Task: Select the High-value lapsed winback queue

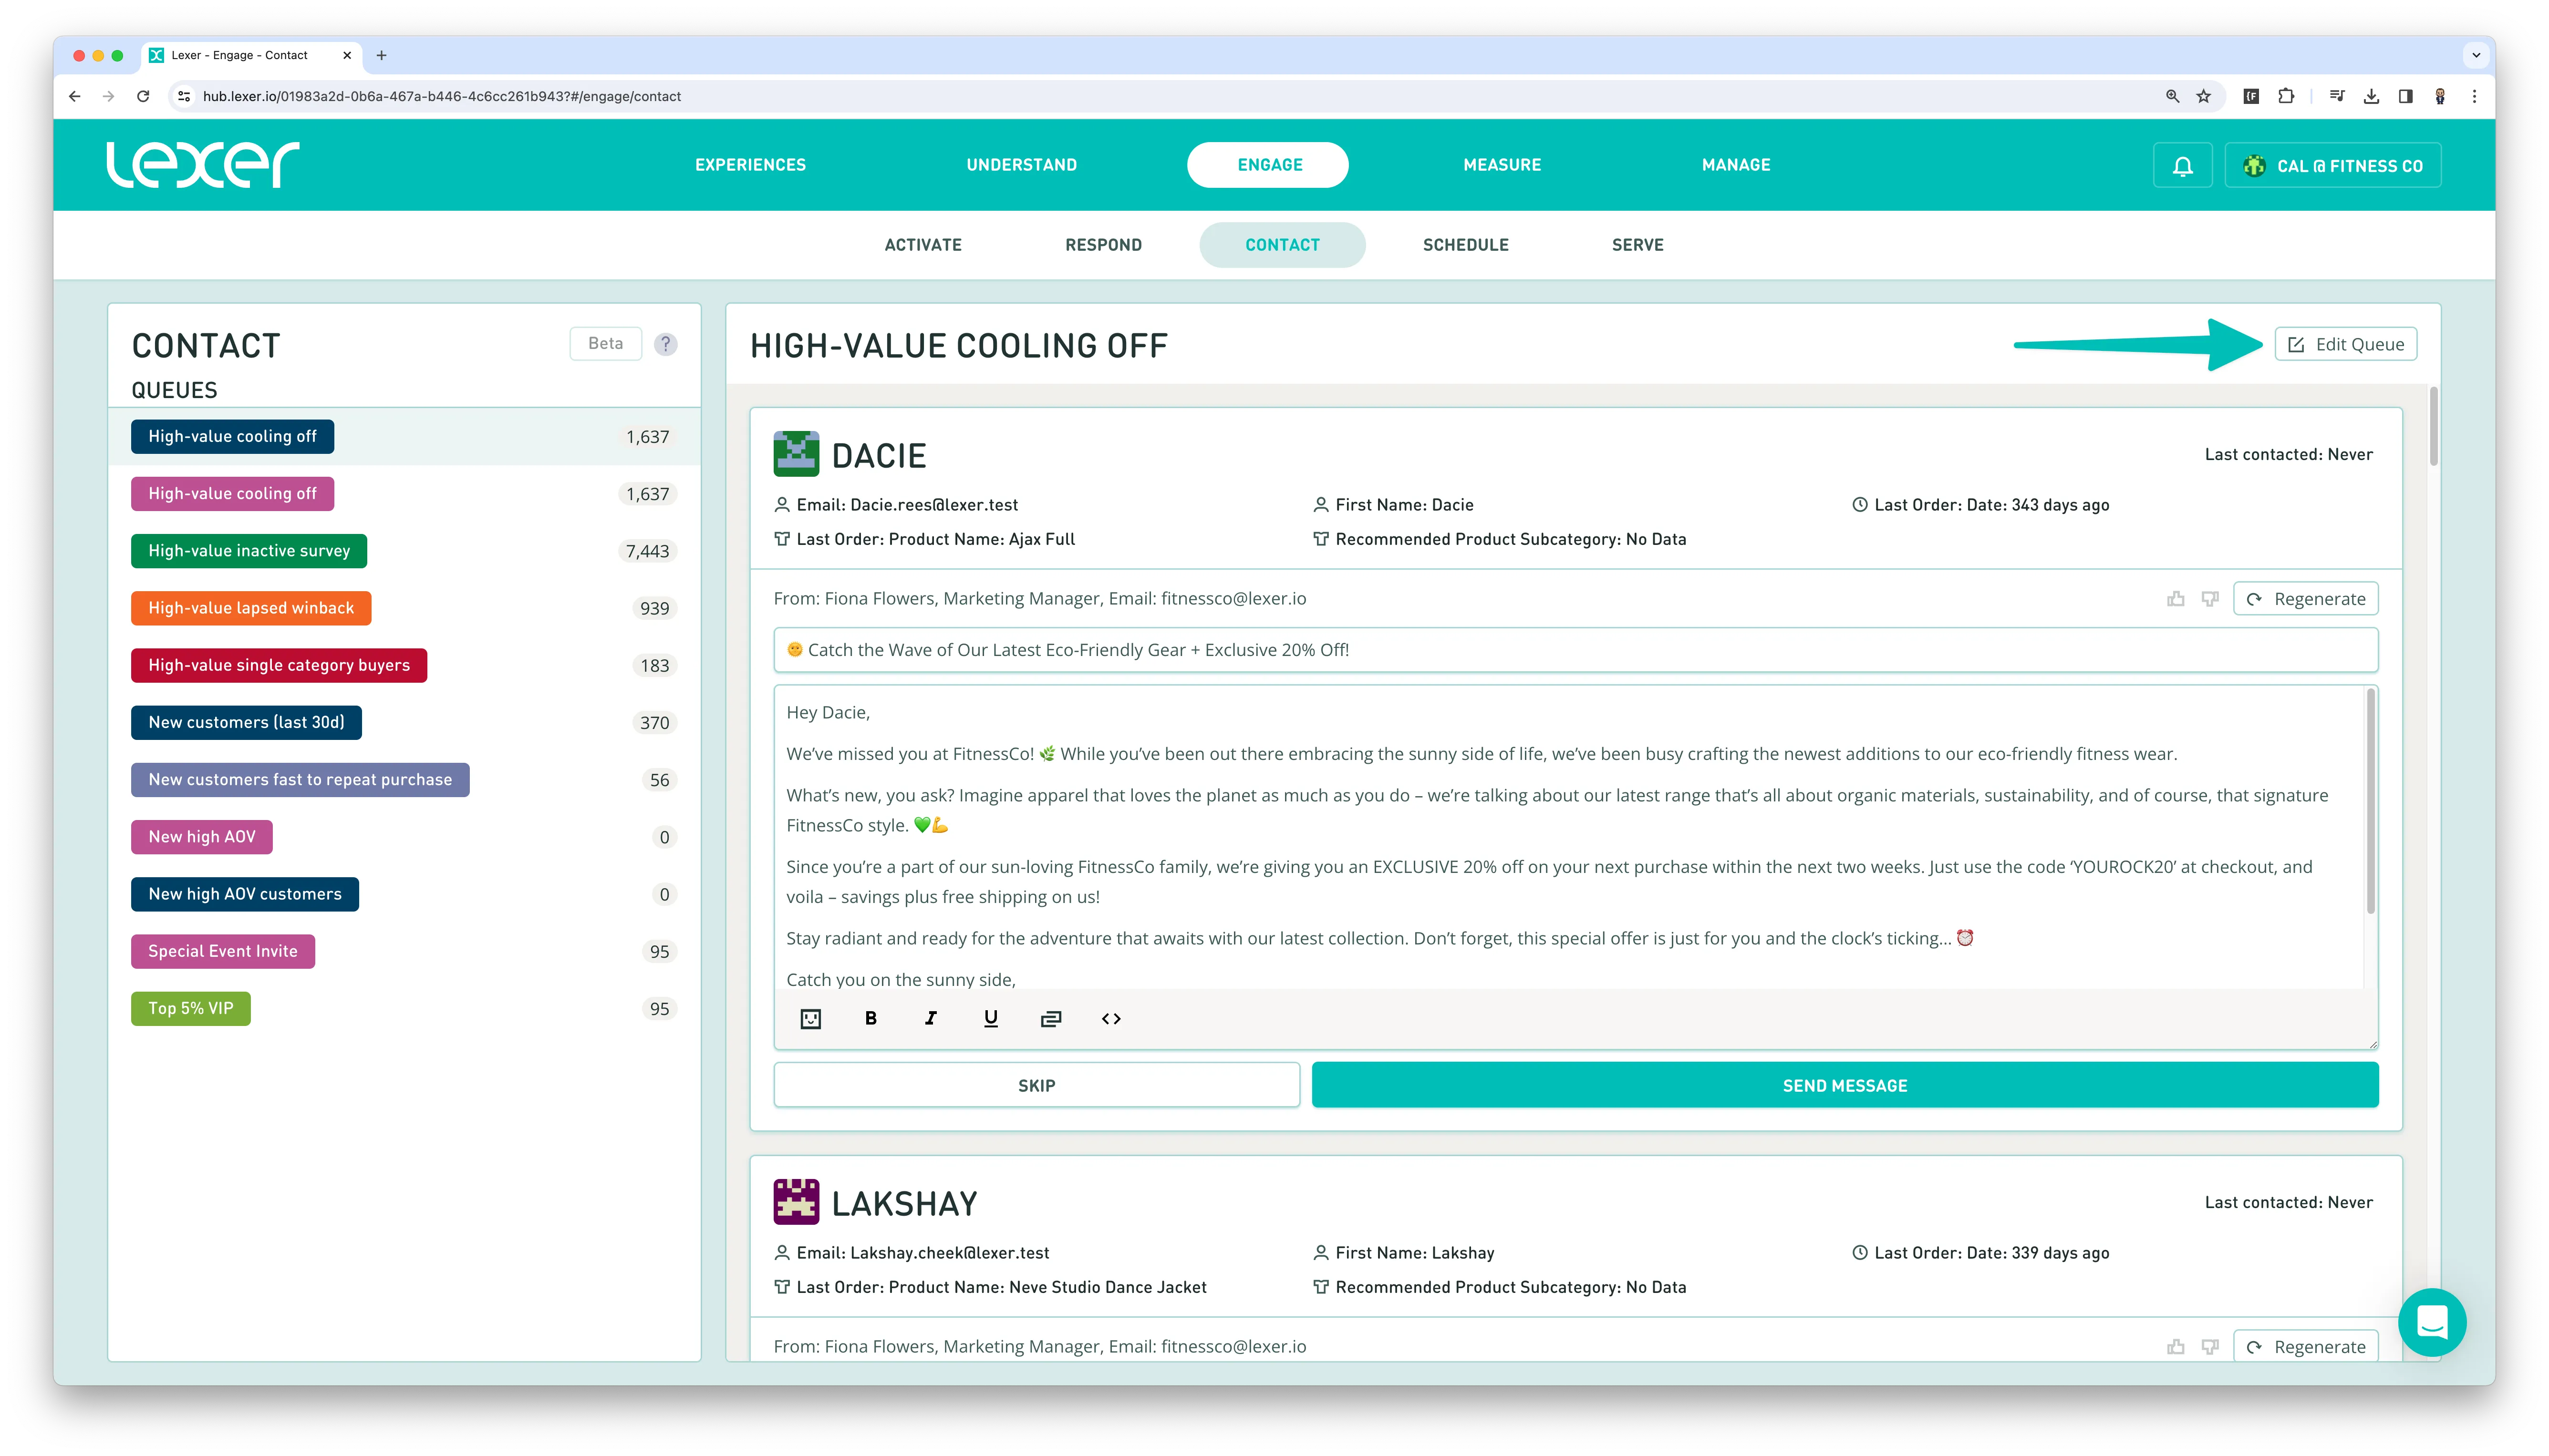Action: click(x=251, y=608)
